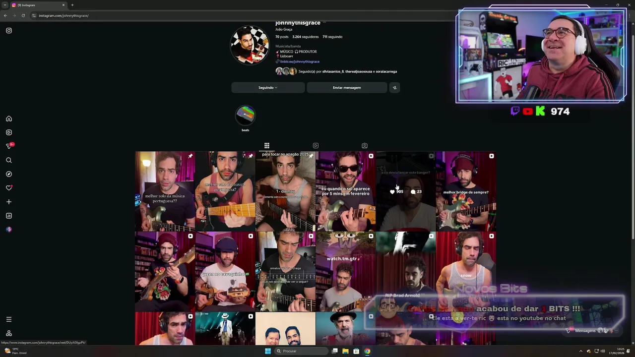The image size is (635, 357).
Task: Open the More hamburger menu in the sidebar
Action: pyautogui.click(x=9, y=319)
